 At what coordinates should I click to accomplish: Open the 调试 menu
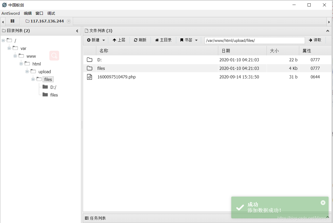tap(51, 13)
